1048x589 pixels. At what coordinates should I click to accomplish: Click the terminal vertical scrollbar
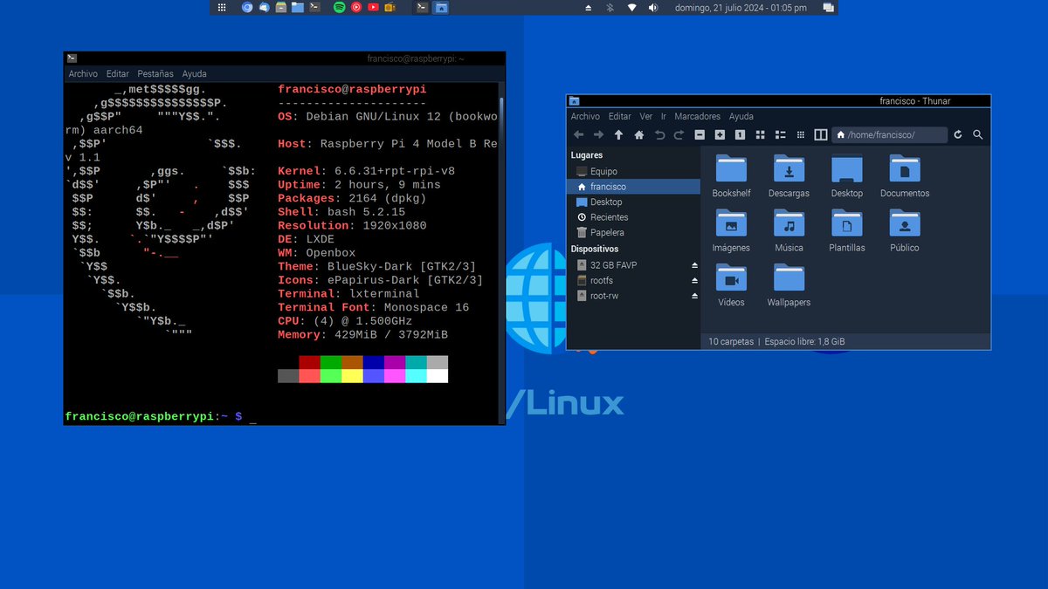tap(501, 253)
